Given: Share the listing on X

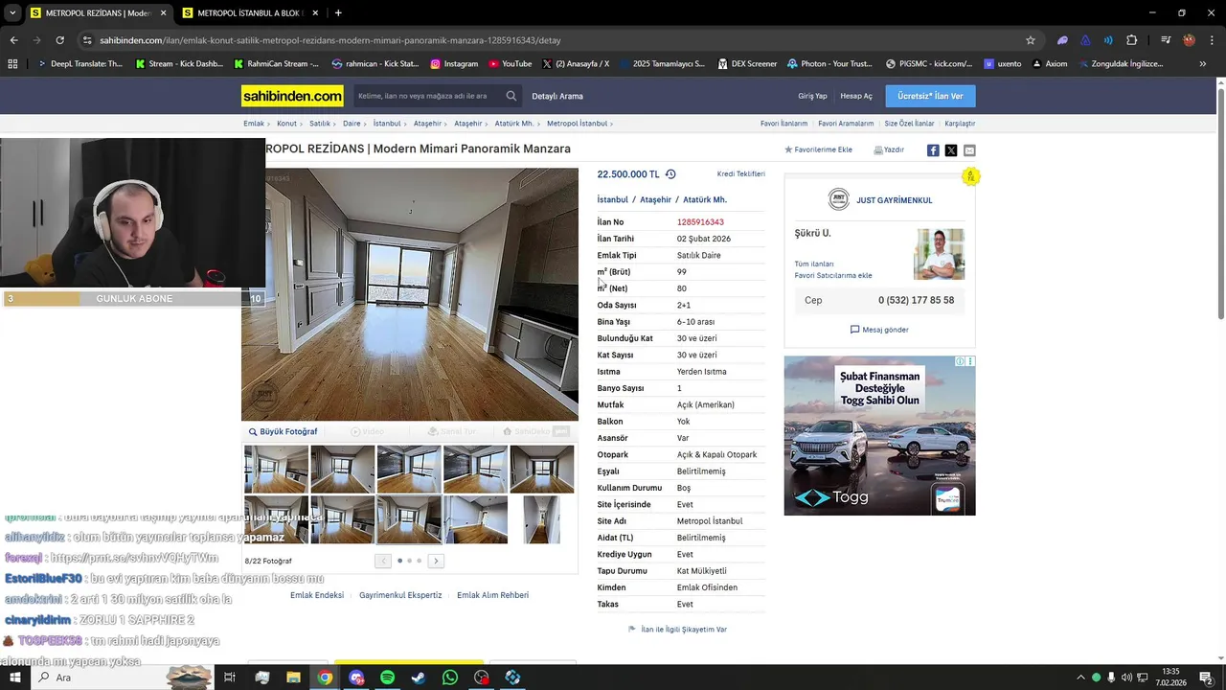Looking at the screenshot, I should [x=951, y=150].
